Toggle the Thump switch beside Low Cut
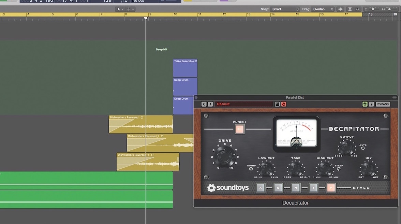Screen dimensions: 401x224 coord(251,169)
